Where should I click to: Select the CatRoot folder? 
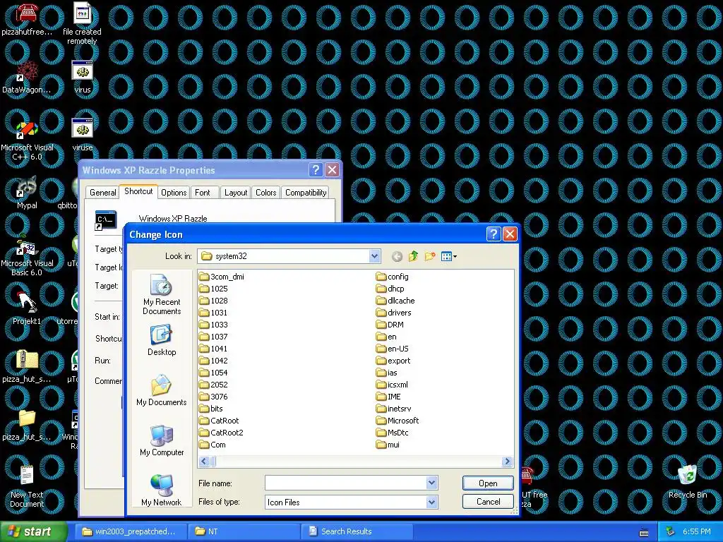[219, 421]
